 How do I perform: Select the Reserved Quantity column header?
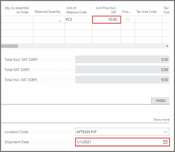pyautogui.click(x=48, y=12)
